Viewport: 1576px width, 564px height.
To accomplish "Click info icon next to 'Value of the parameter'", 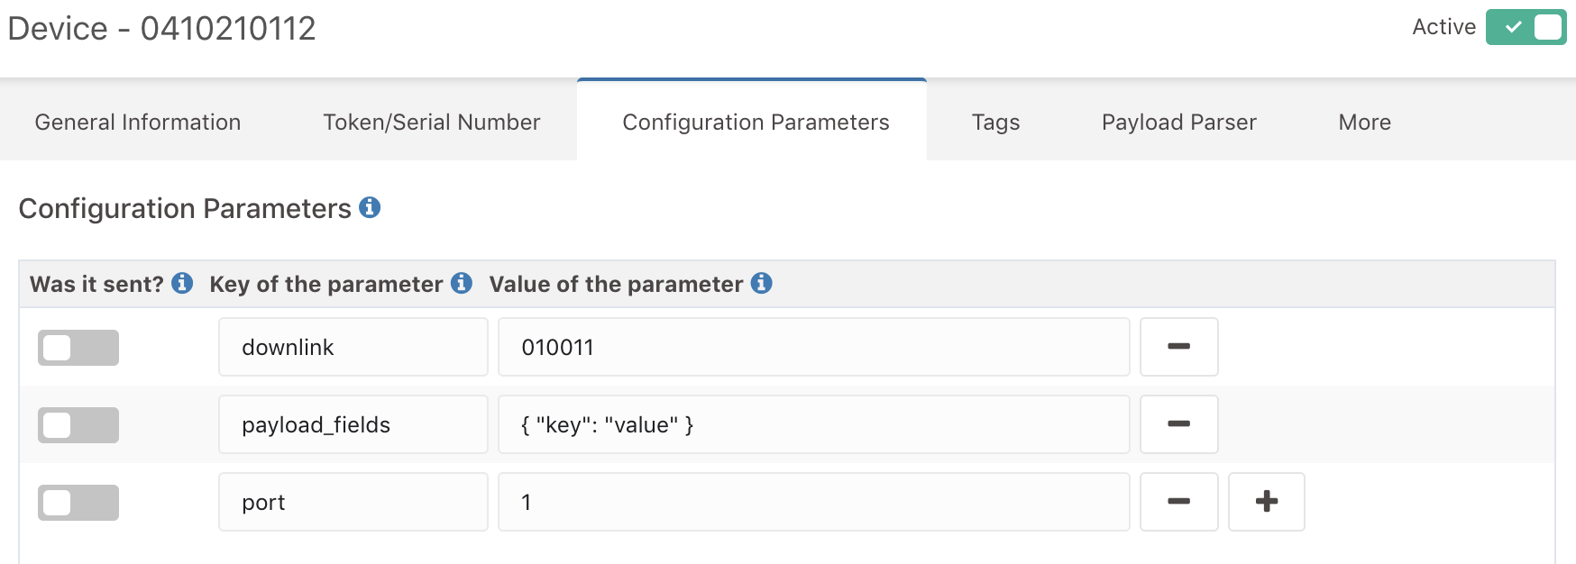I will (762, 283).
